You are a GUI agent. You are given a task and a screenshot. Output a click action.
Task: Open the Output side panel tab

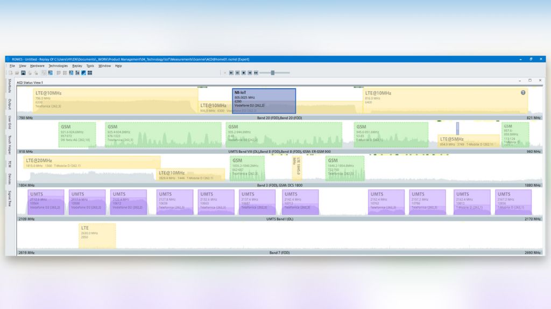coord(10,104)
